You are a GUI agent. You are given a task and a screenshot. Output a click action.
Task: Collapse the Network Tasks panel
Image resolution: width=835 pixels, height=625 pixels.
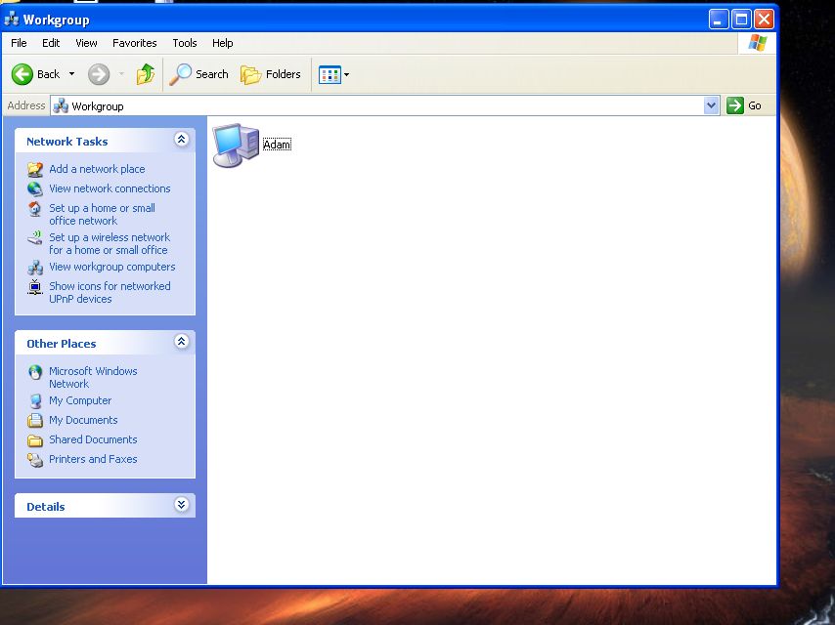[x=181, y=140]
